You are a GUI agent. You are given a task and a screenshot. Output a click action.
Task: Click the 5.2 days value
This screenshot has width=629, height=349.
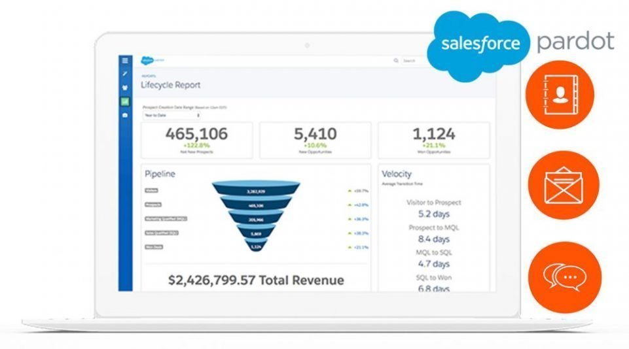point(434,214)
